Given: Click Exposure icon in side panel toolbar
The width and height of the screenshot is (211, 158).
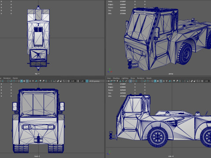Looking at the screenshot, I should coord(202,81).
